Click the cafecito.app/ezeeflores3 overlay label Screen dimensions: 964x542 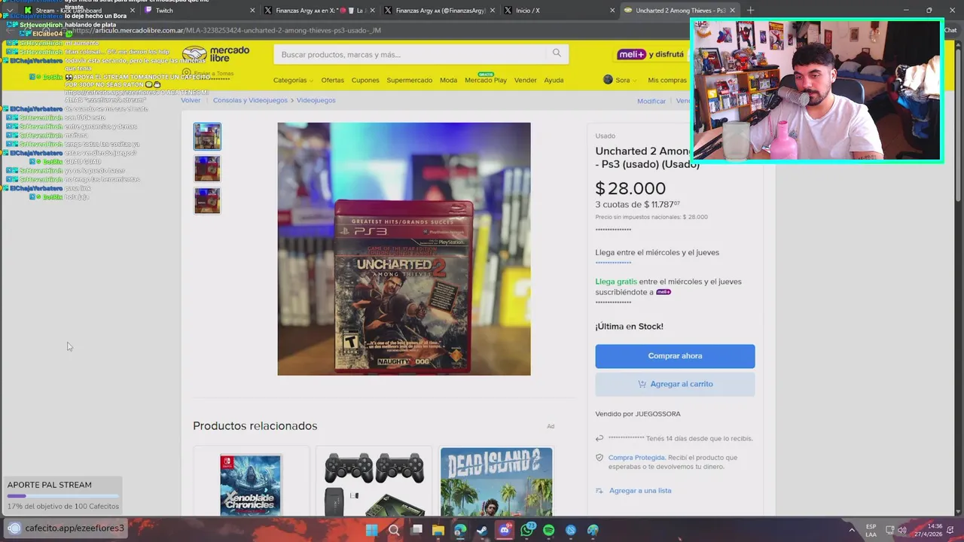click(x=75, y=528)
